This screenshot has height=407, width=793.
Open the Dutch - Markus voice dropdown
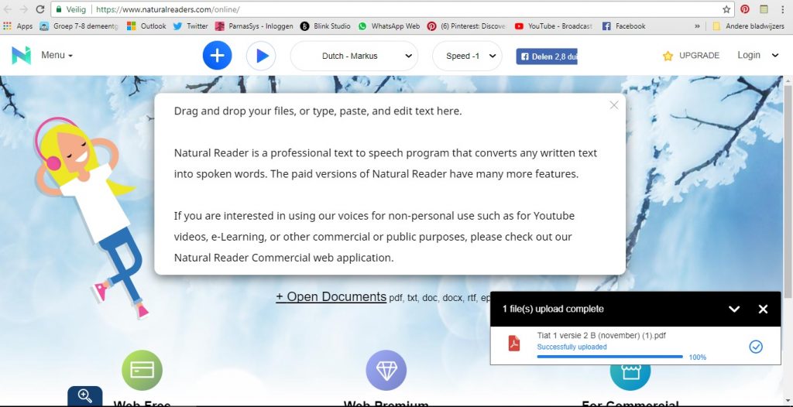(x=354, y=56)
